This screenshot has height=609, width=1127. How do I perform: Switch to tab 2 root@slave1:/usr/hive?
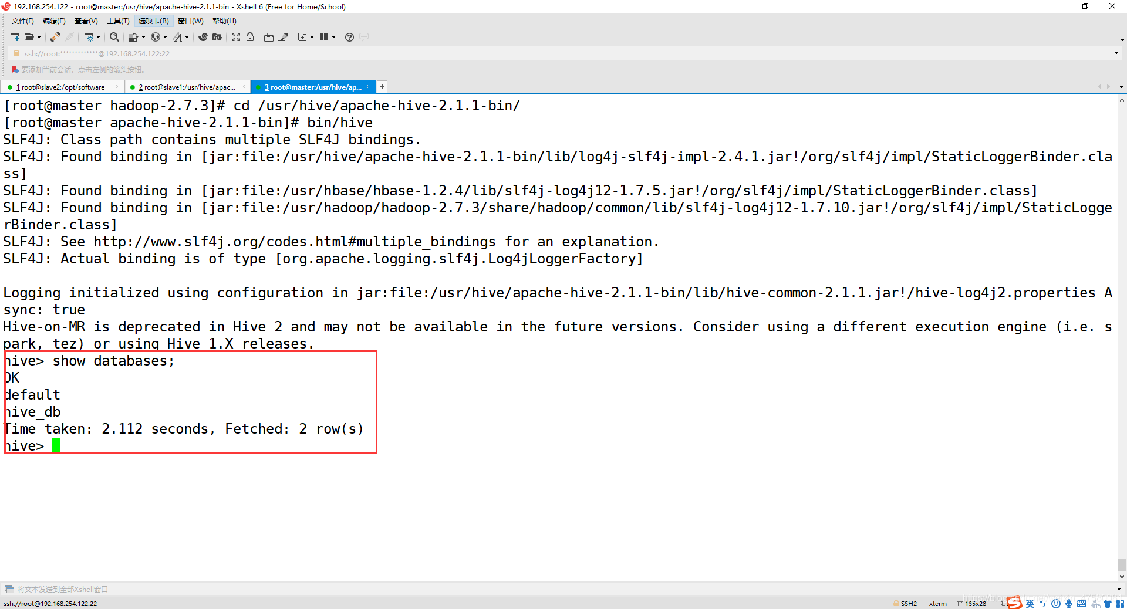coord(187,87)
